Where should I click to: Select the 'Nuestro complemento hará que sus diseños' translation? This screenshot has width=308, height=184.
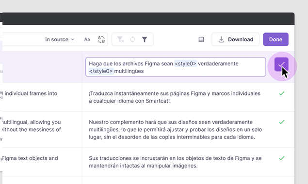pos(175,129)
